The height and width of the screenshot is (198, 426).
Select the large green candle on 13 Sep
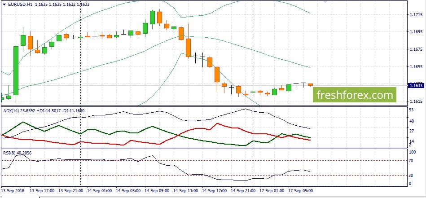[16, 70]
